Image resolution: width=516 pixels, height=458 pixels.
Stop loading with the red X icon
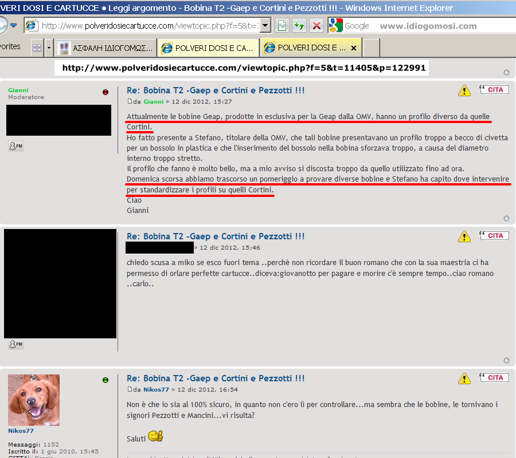point(316,26)
